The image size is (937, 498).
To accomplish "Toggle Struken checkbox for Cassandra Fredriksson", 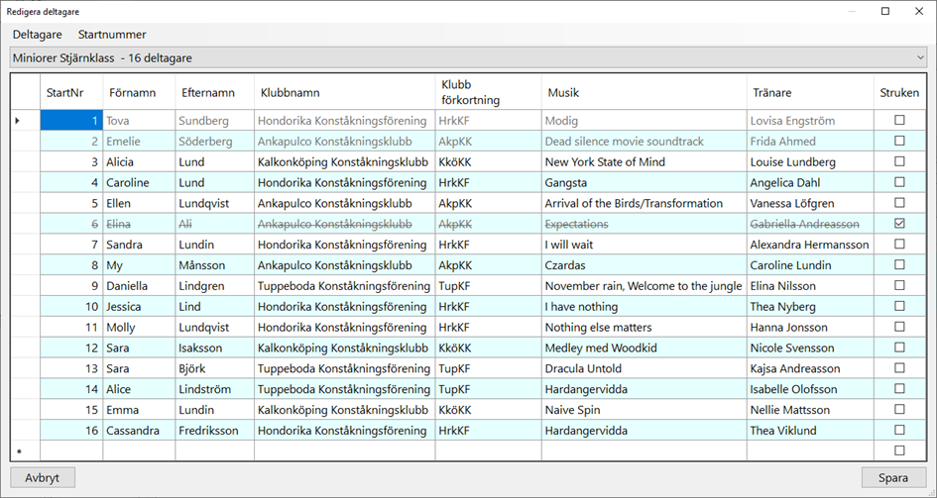I will [899, 430].
